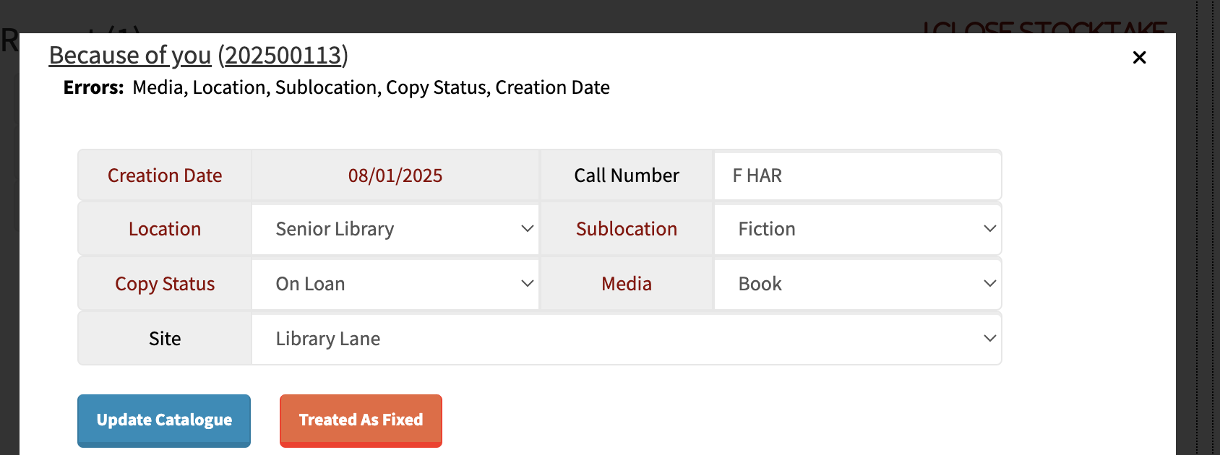This screenshot has height=455, width=1220.
Task: Click the Creation Date label cell
Action: [165, 175]
